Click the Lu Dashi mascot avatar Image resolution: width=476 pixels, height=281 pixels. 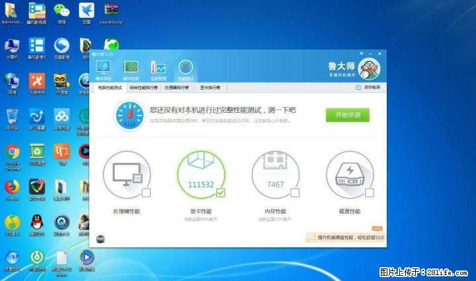click(369, 69)
